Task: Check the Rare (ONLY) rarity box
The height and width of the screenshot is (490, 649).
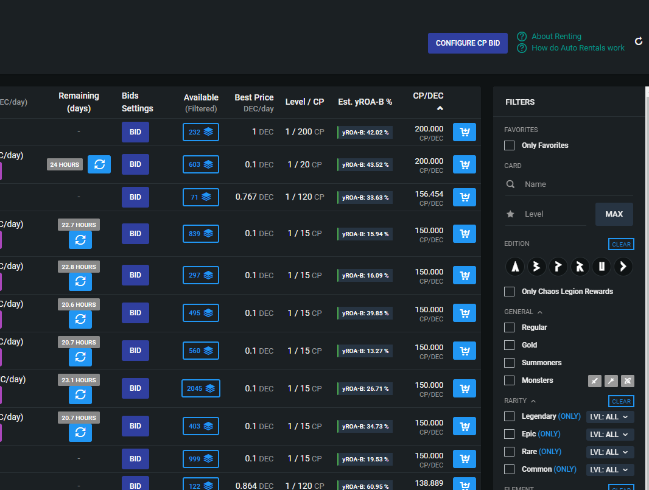Action: tap(510, 452)
